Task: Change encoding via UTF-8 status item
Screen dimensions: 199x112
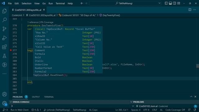Action: click(x=146, y=110)
